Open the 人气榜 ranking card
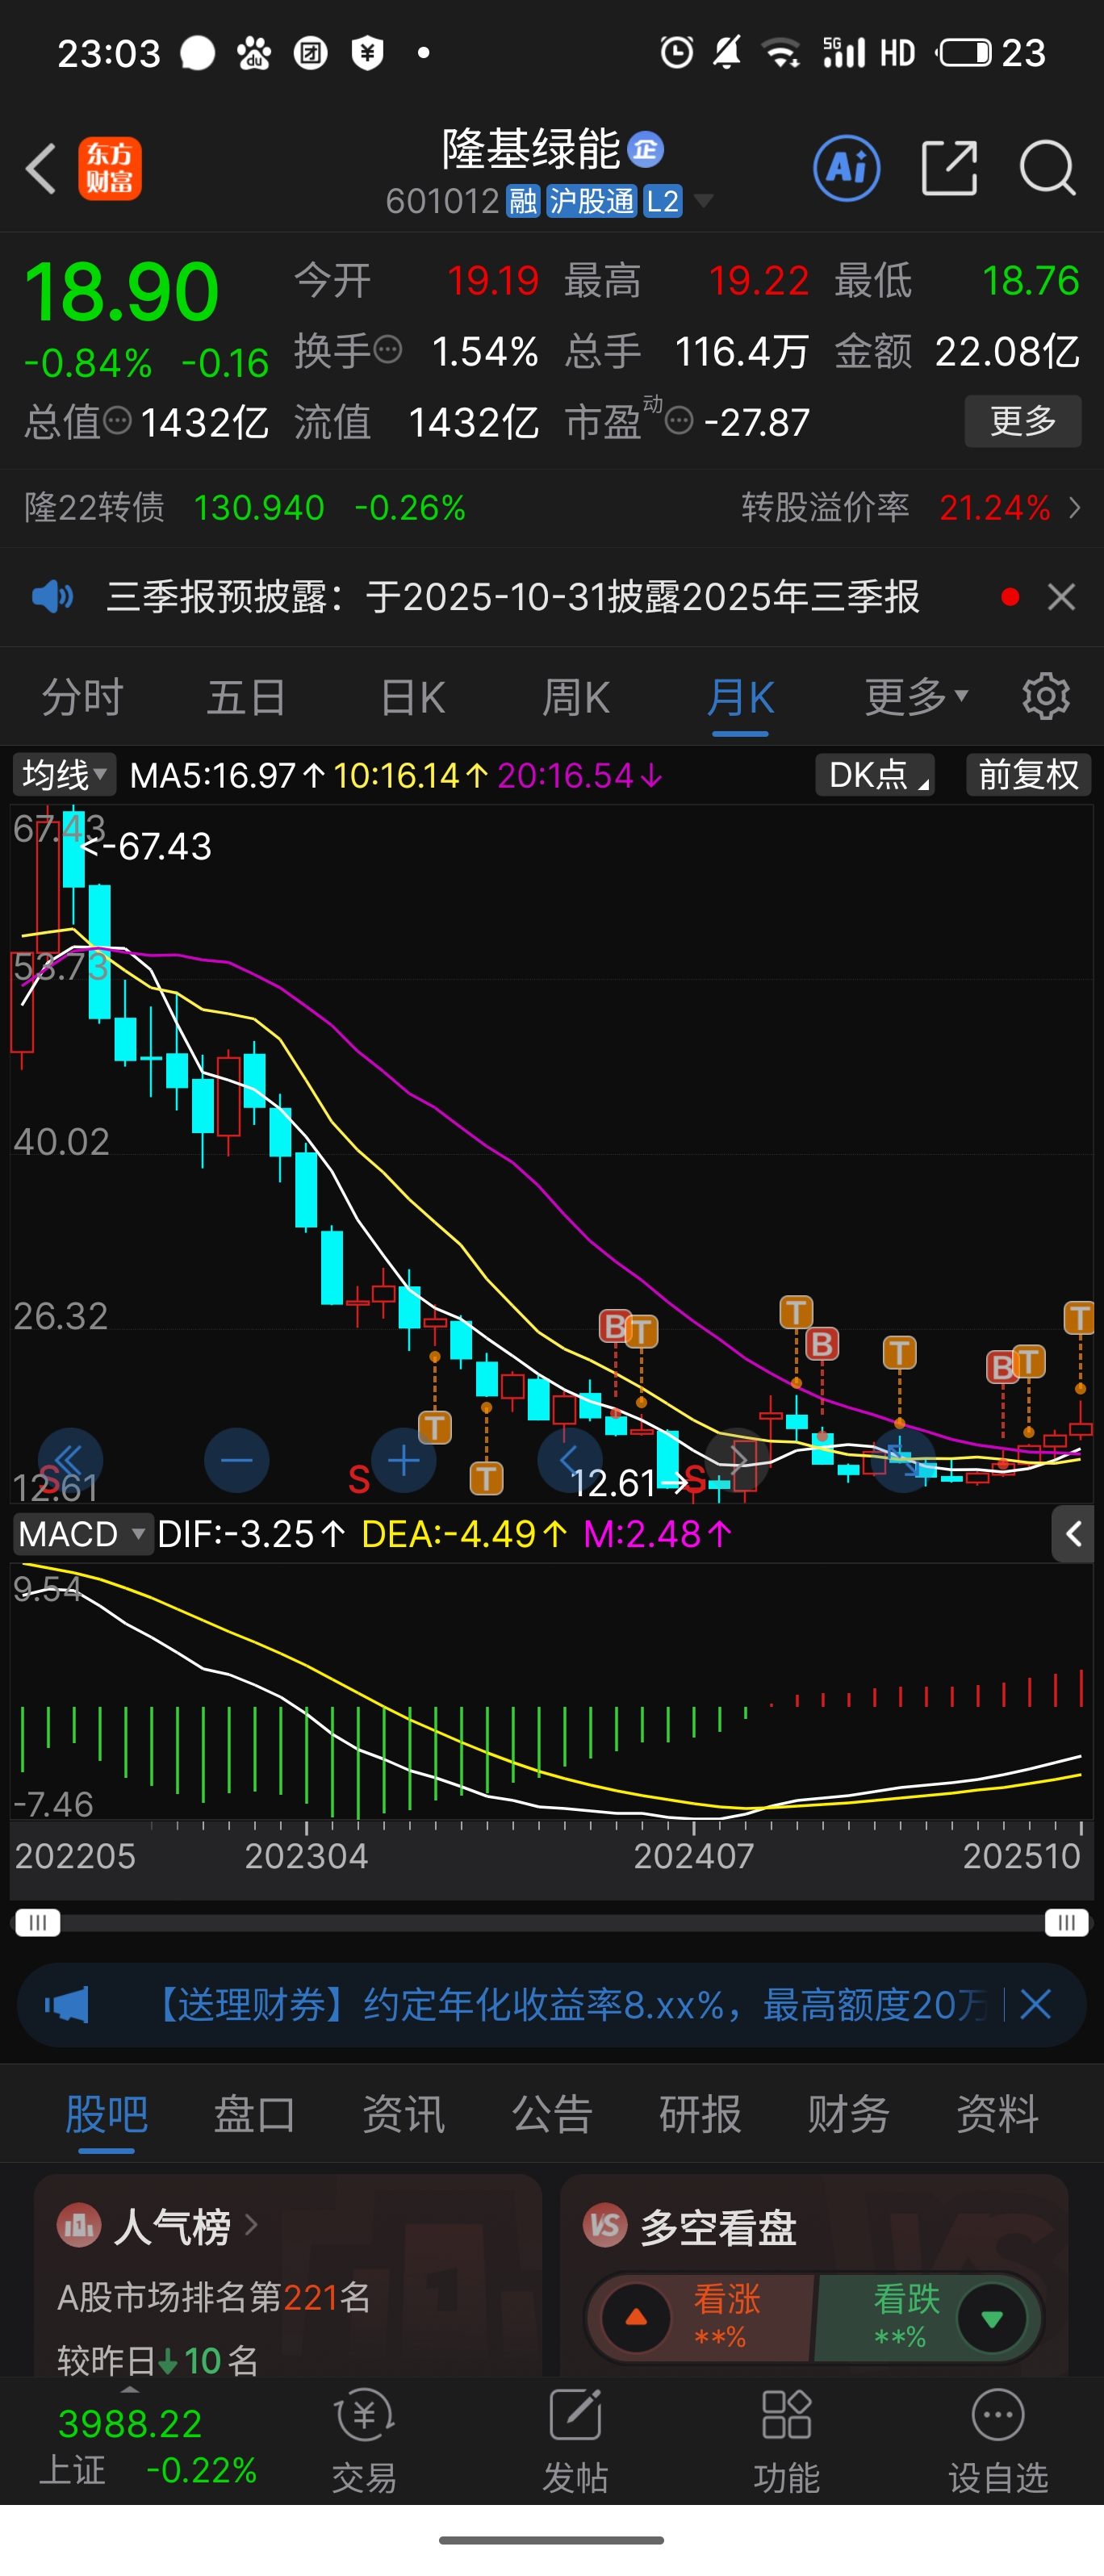Screen dimensions: 1104x2576 point(288,2276)
